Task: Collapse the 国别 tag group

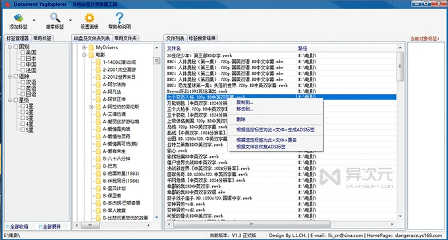Action: coord(10,47)
